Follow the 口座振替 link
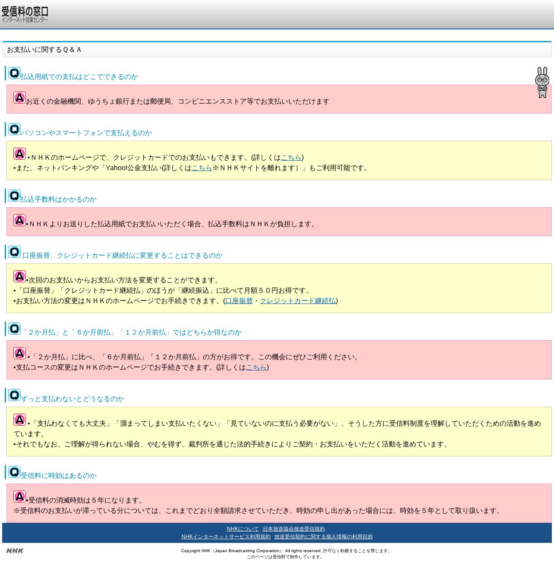The height and width of the screenshot is (566, 554). 239,301
